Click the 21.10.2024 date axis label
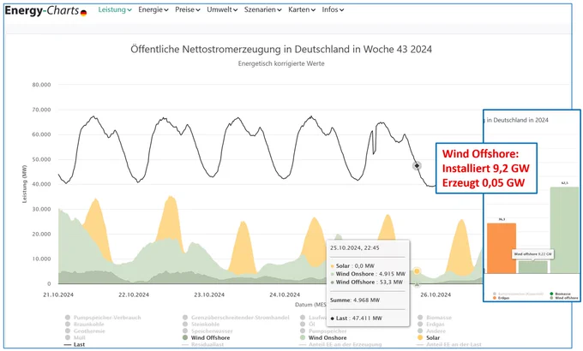 point(58,294)
